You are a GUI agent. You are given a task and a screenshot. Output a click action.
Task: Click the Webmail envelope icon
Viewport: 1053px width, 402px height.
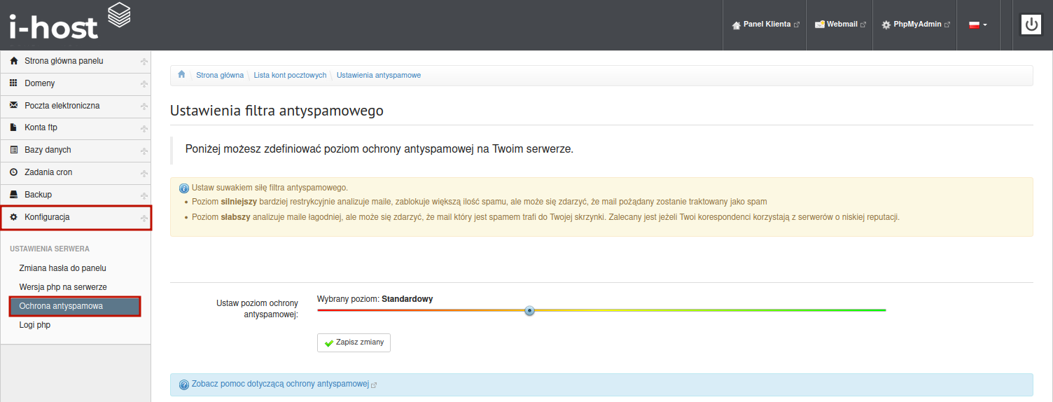pyautogui.click(x=820, y=25)
